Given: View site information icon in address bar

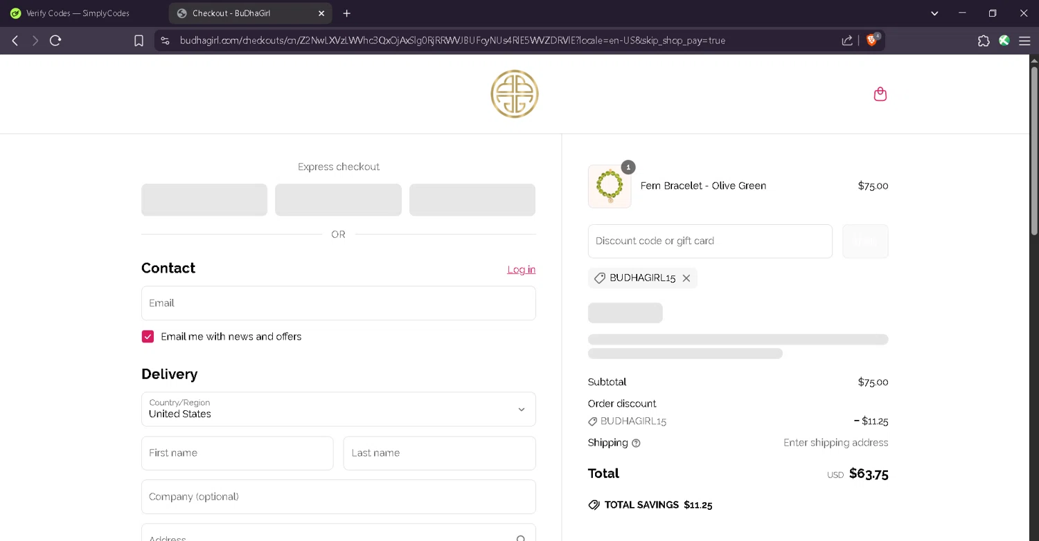Looking at the screenshot, I should 165,41.
